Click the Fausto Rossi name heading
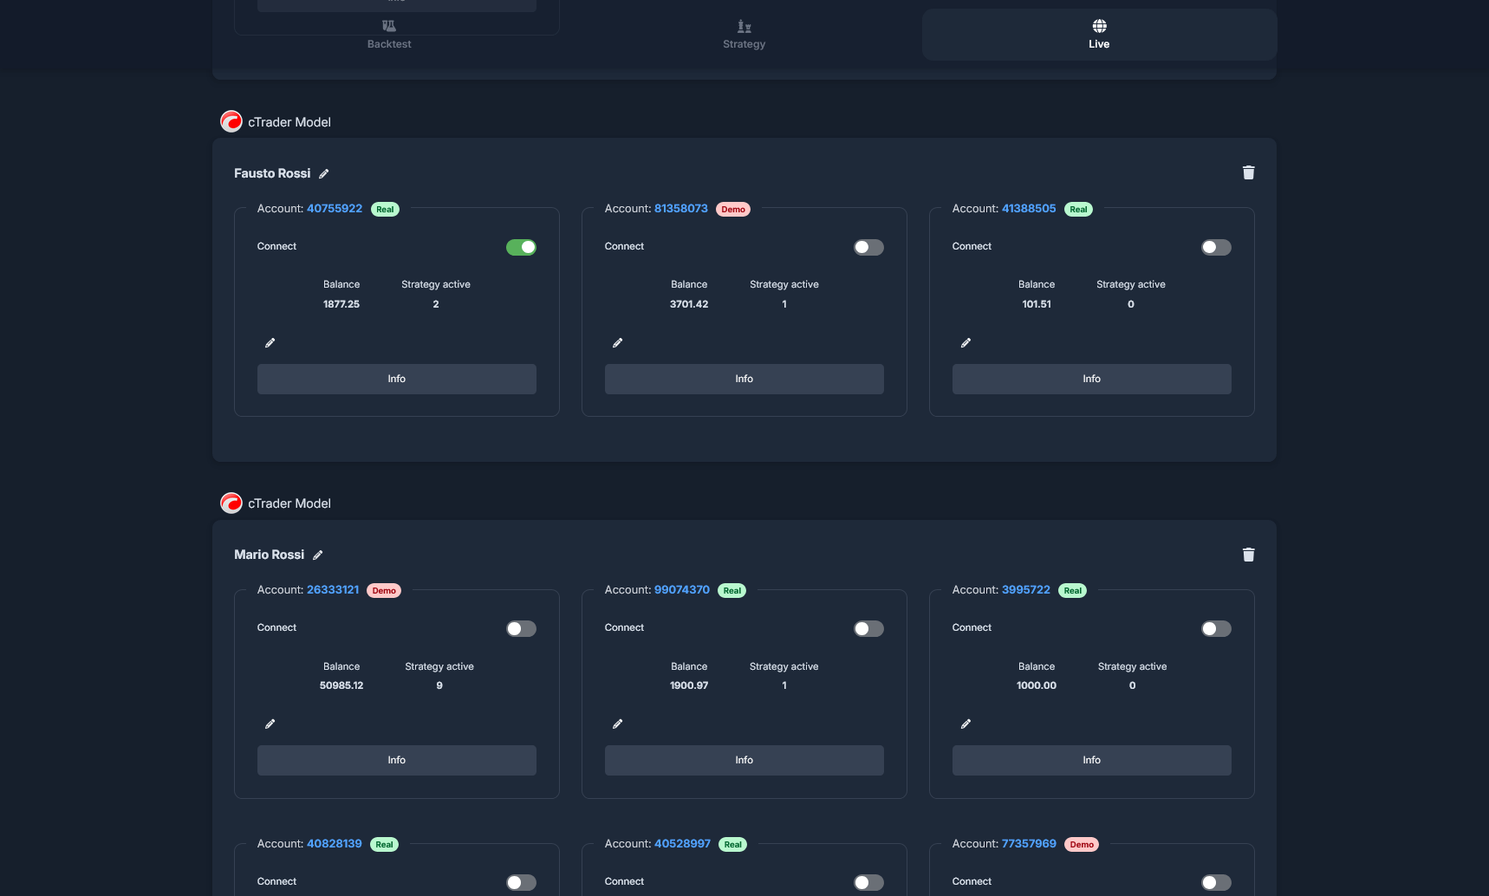 272,173
